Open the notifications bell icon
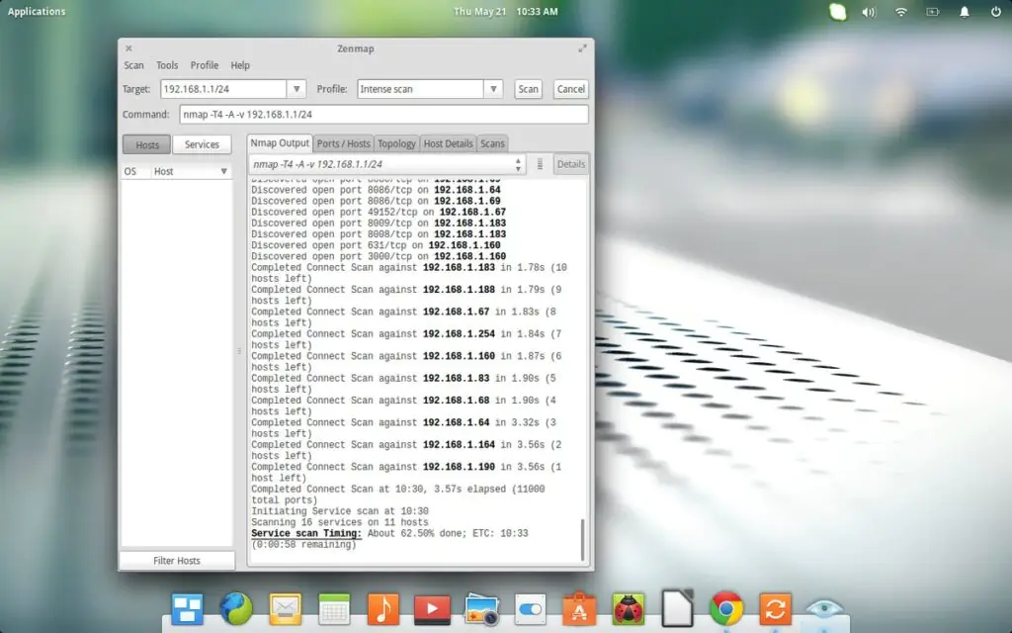 [965, 12]
